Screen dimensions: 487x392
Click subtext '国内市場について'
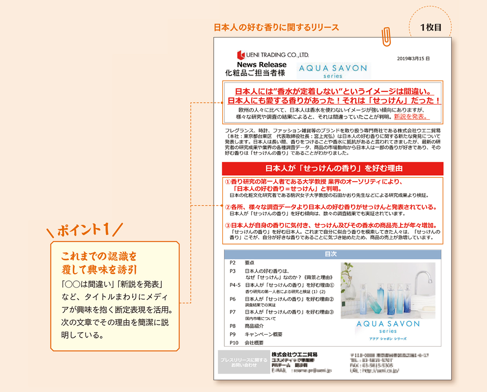(x=260, y=319)
